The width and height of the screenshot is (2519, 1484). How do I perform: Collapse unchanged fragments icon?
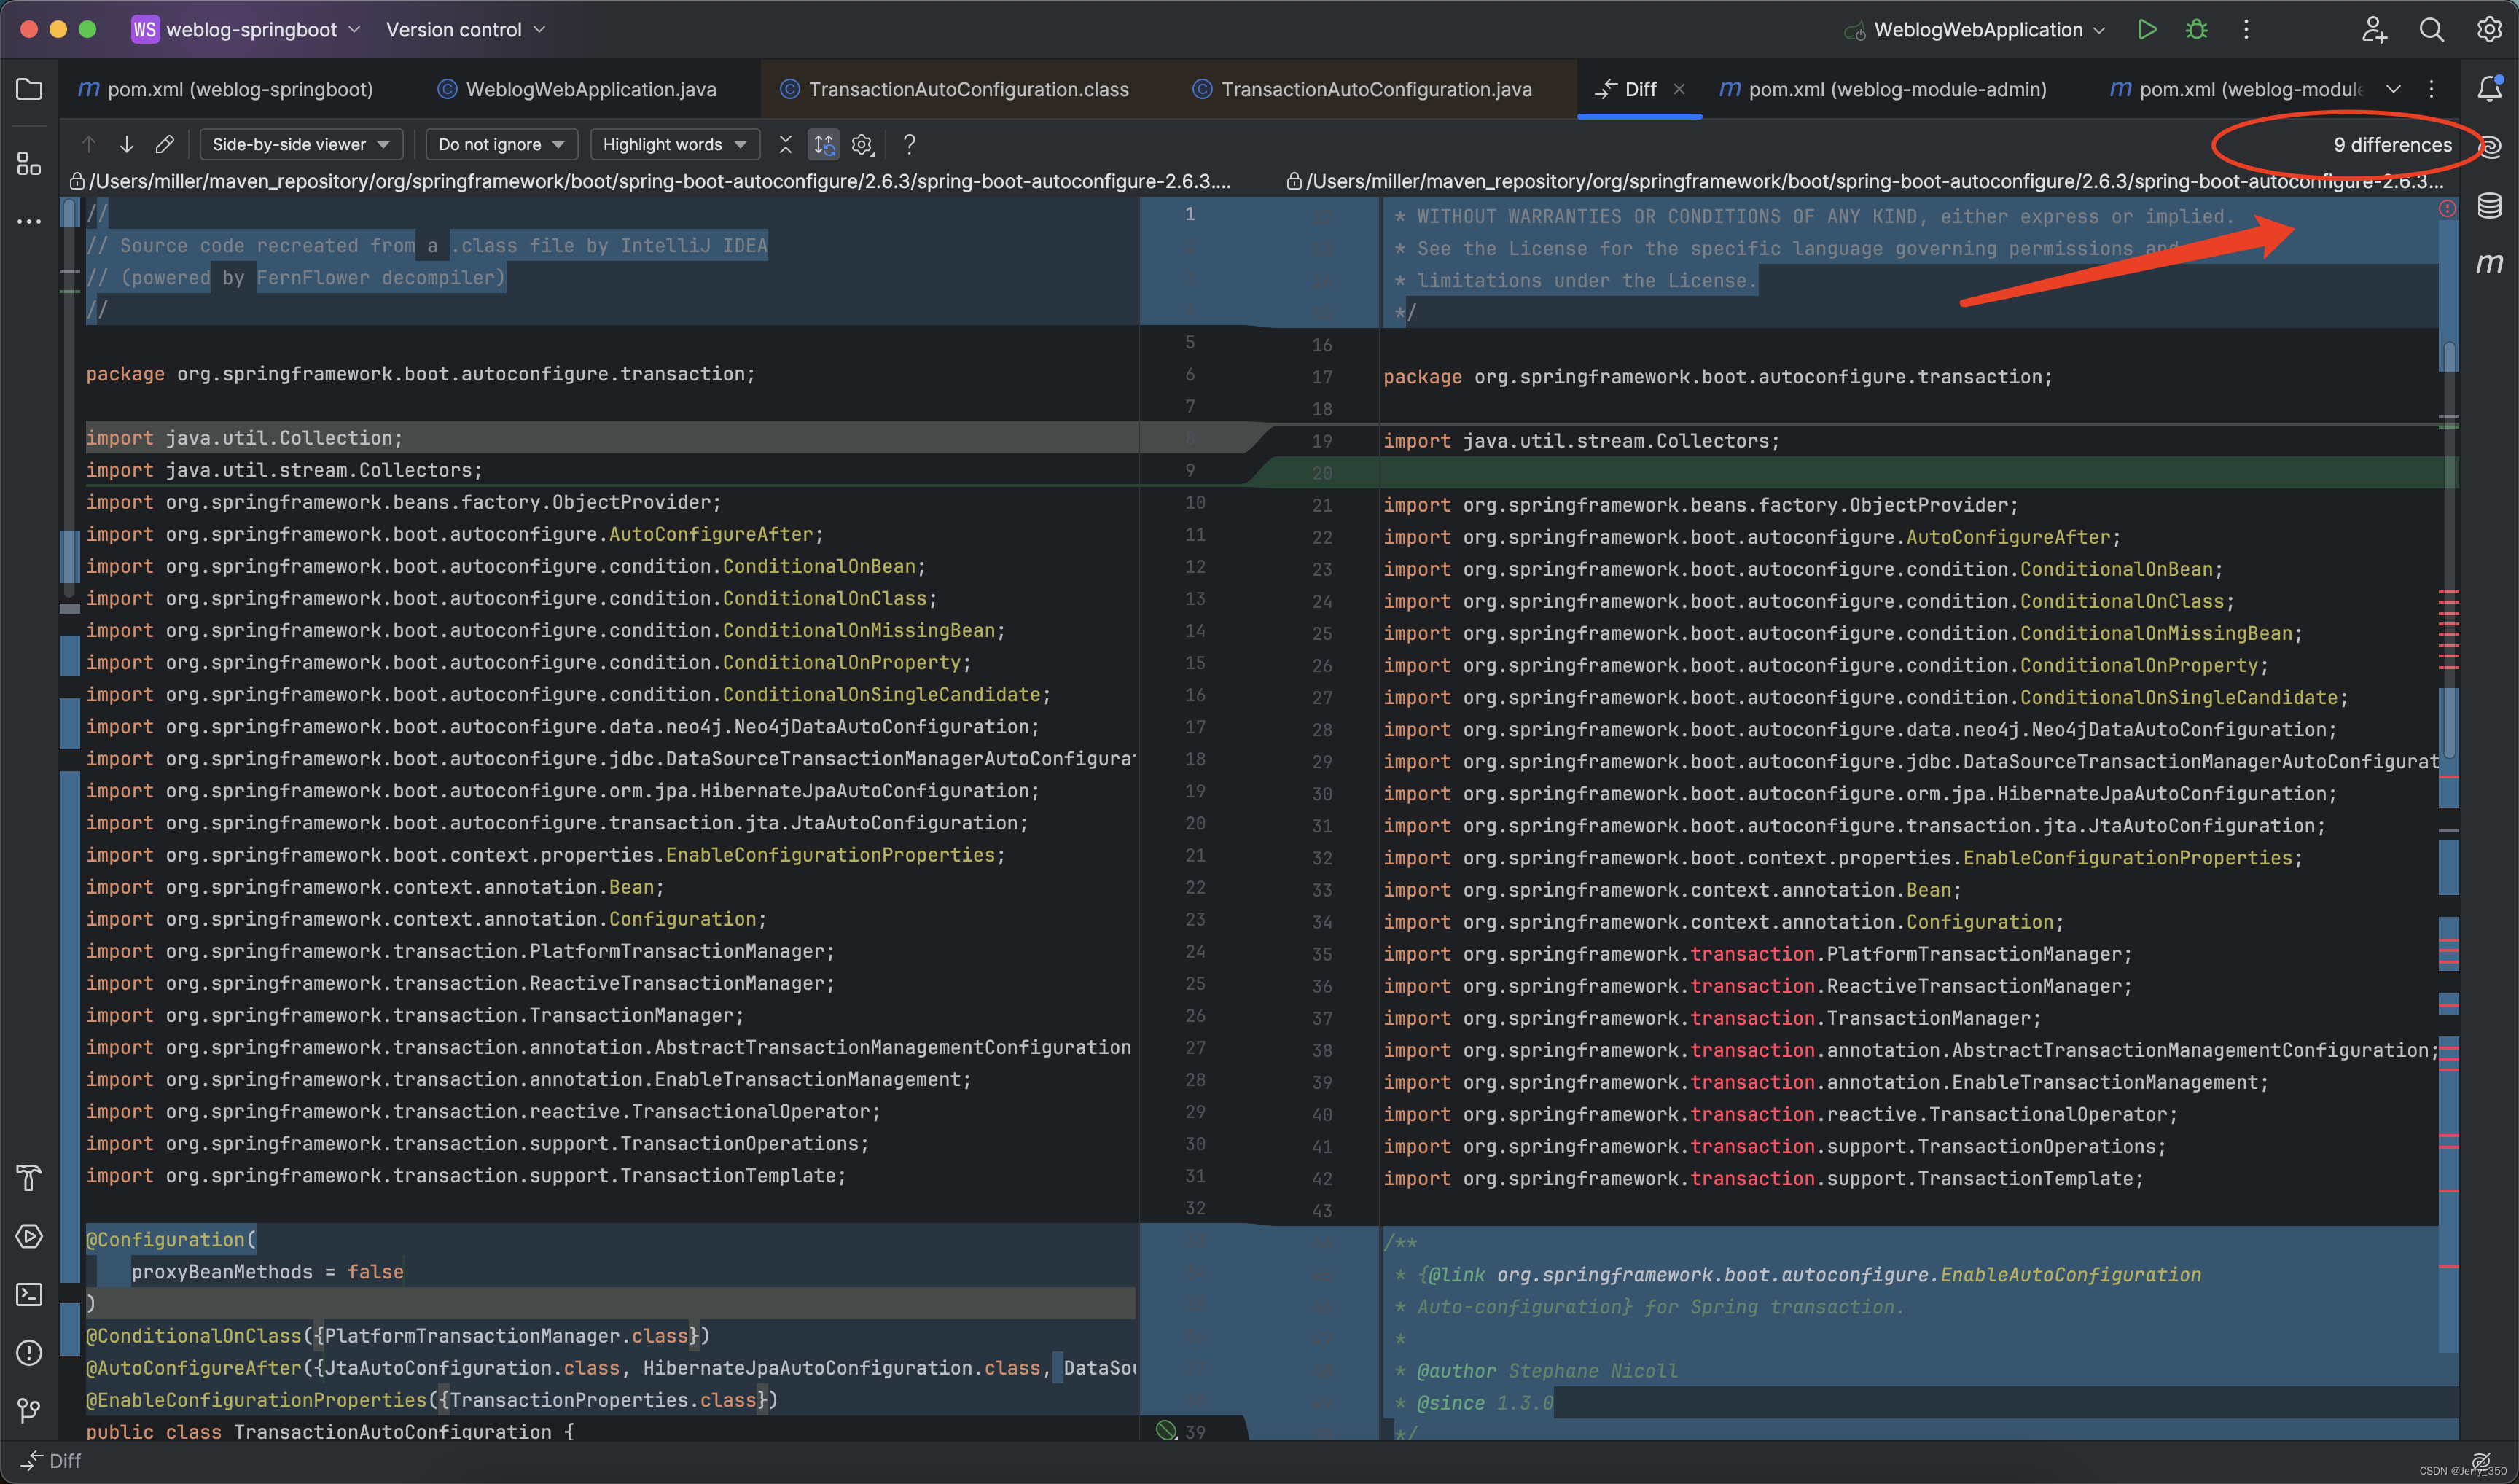tap(785, 144)
